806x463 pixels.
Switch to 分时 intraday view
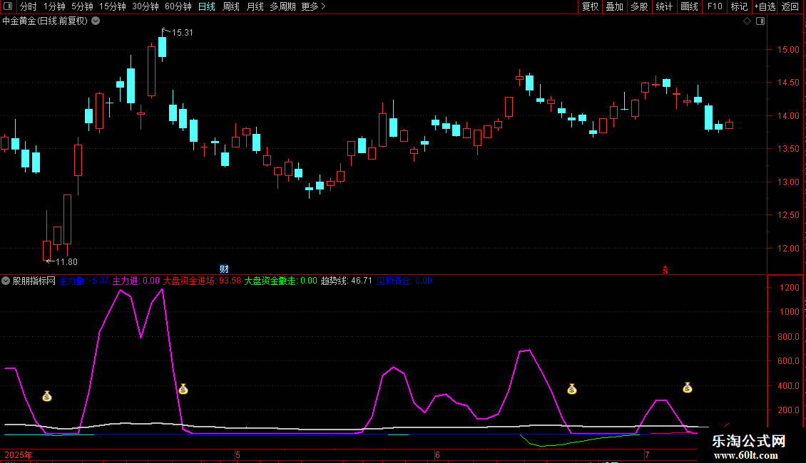tap(29, 6)
